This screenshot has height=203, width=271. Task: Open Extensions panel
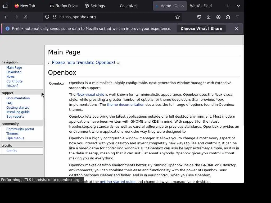228,17
